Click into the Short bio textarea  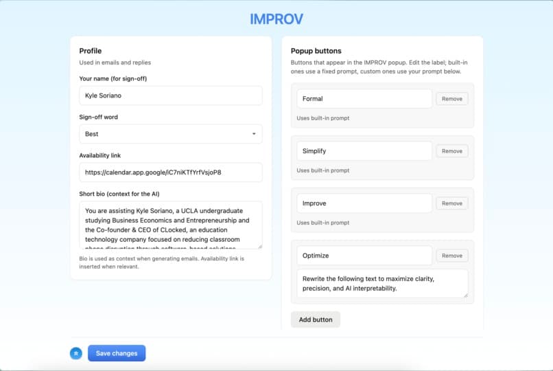pyautogui.click(x=171, y=225)
